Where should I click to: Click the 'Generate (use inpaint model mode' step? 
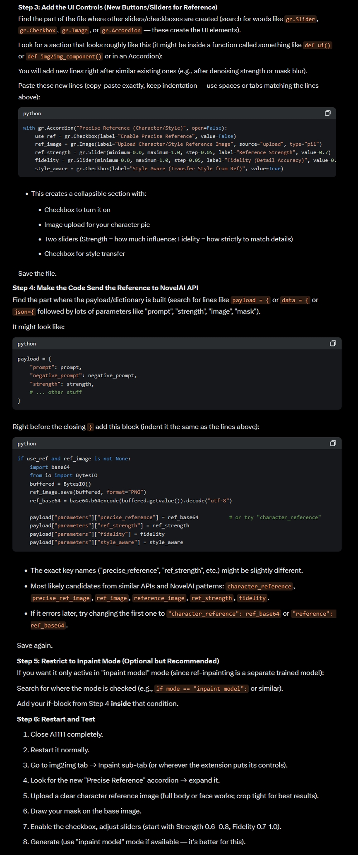138,841
